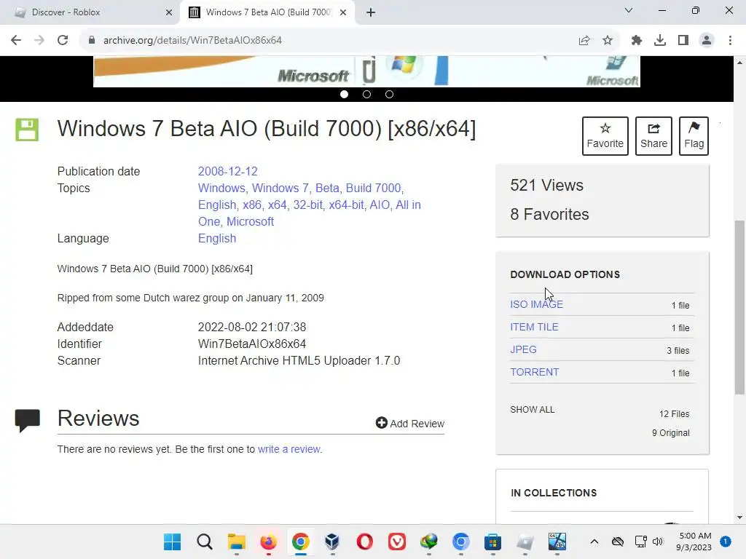
Task: Open the x64-bit topic link
Action: (346, 205)
